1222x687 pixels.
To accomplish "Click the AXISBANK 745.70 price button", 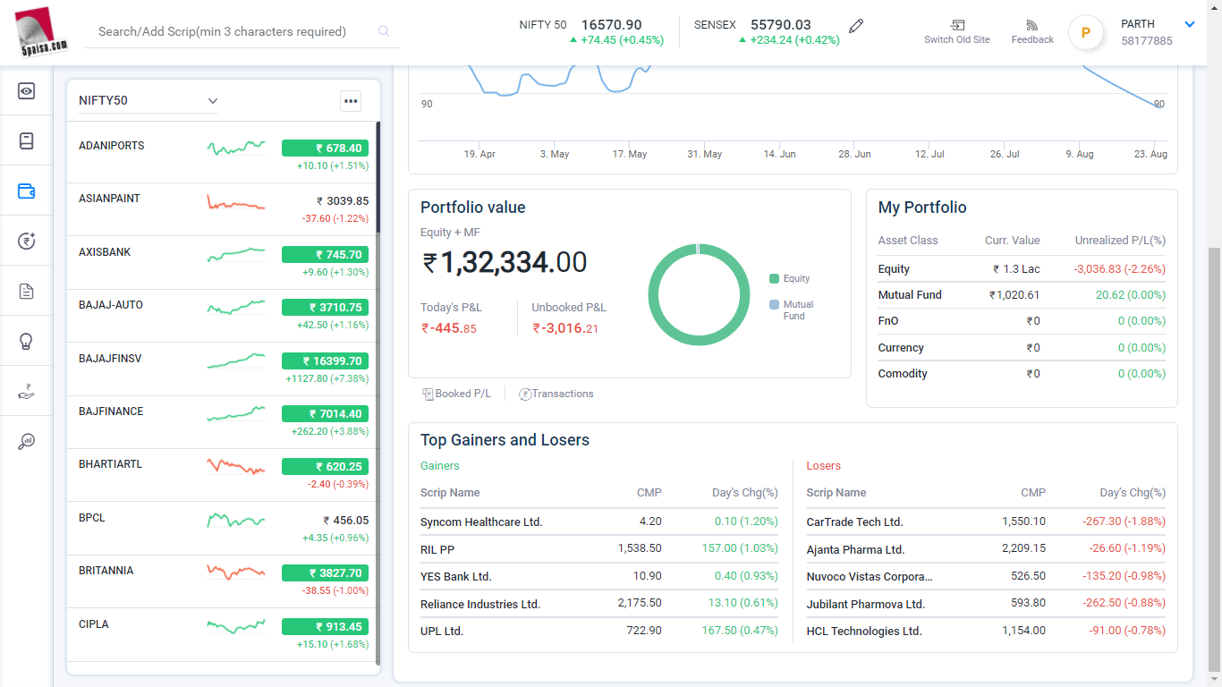I will [x=325, y=255].
